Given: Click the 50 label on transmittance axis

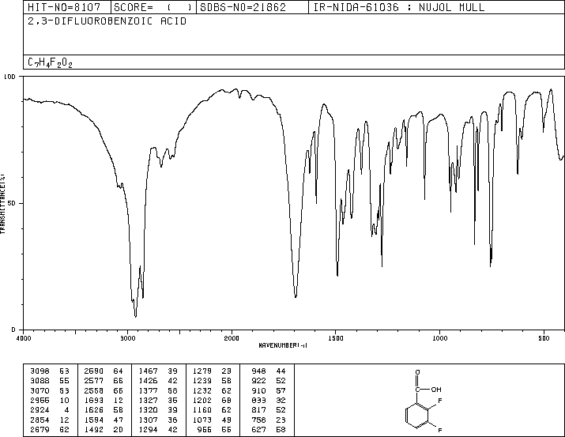Looking at the screenshot, I should pyautogui.click(x=13, y=203).
